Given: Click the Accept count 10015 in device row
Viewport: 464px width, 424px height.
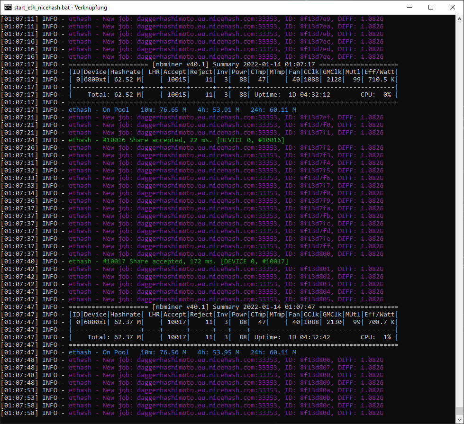Looking at the screenshot, I should (x=177, y=79).
